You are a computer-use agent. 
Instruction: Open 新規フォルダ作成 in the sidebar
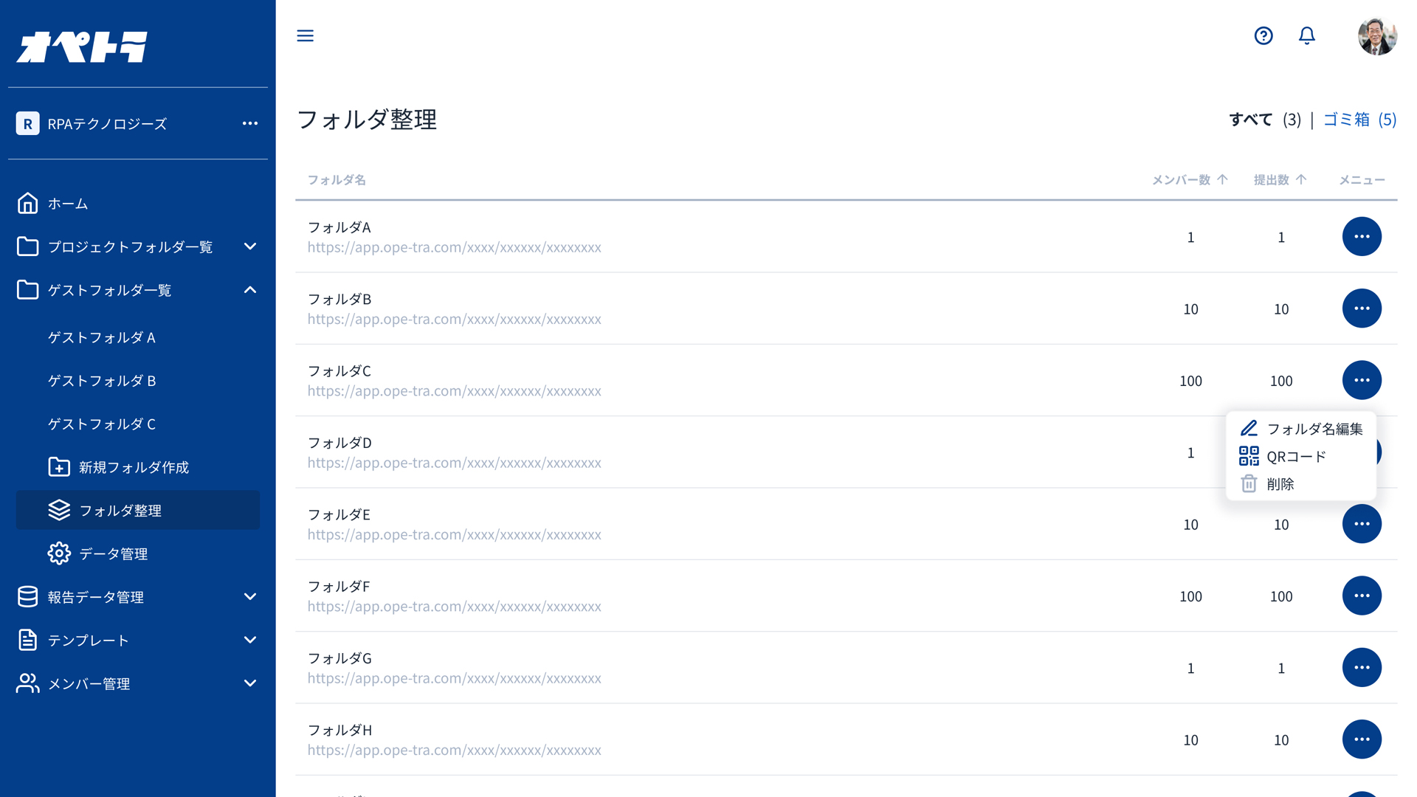134,467
